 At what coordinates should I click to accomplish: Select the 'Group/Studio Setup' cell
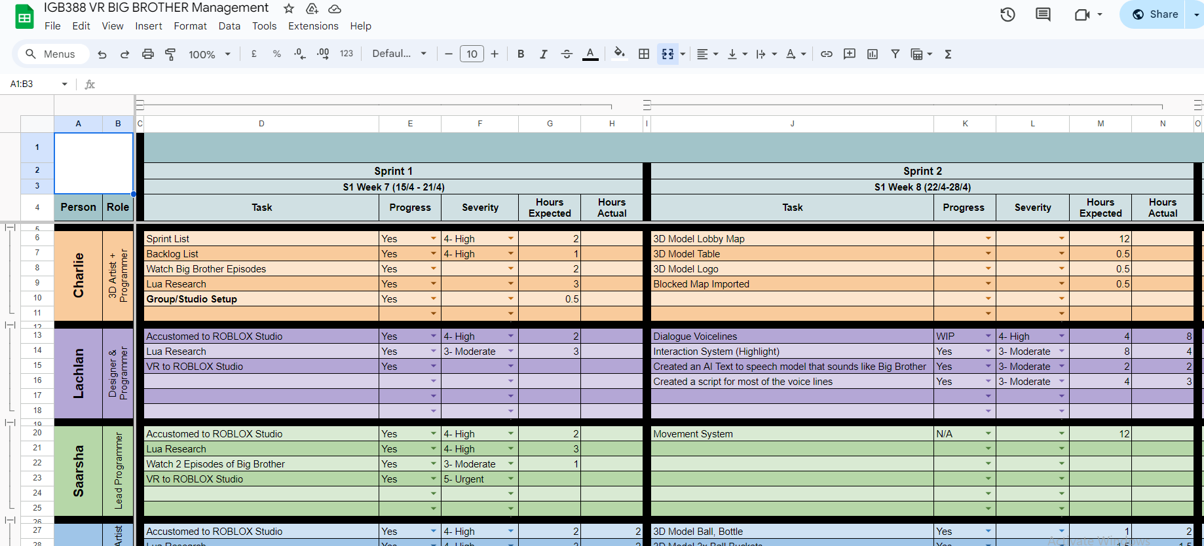(x=261, y=299)
